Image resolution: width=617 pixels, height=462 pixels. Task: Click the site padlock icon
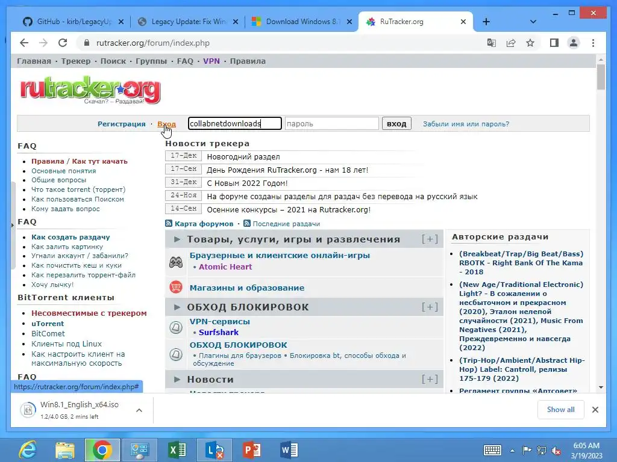pos(87,43)
